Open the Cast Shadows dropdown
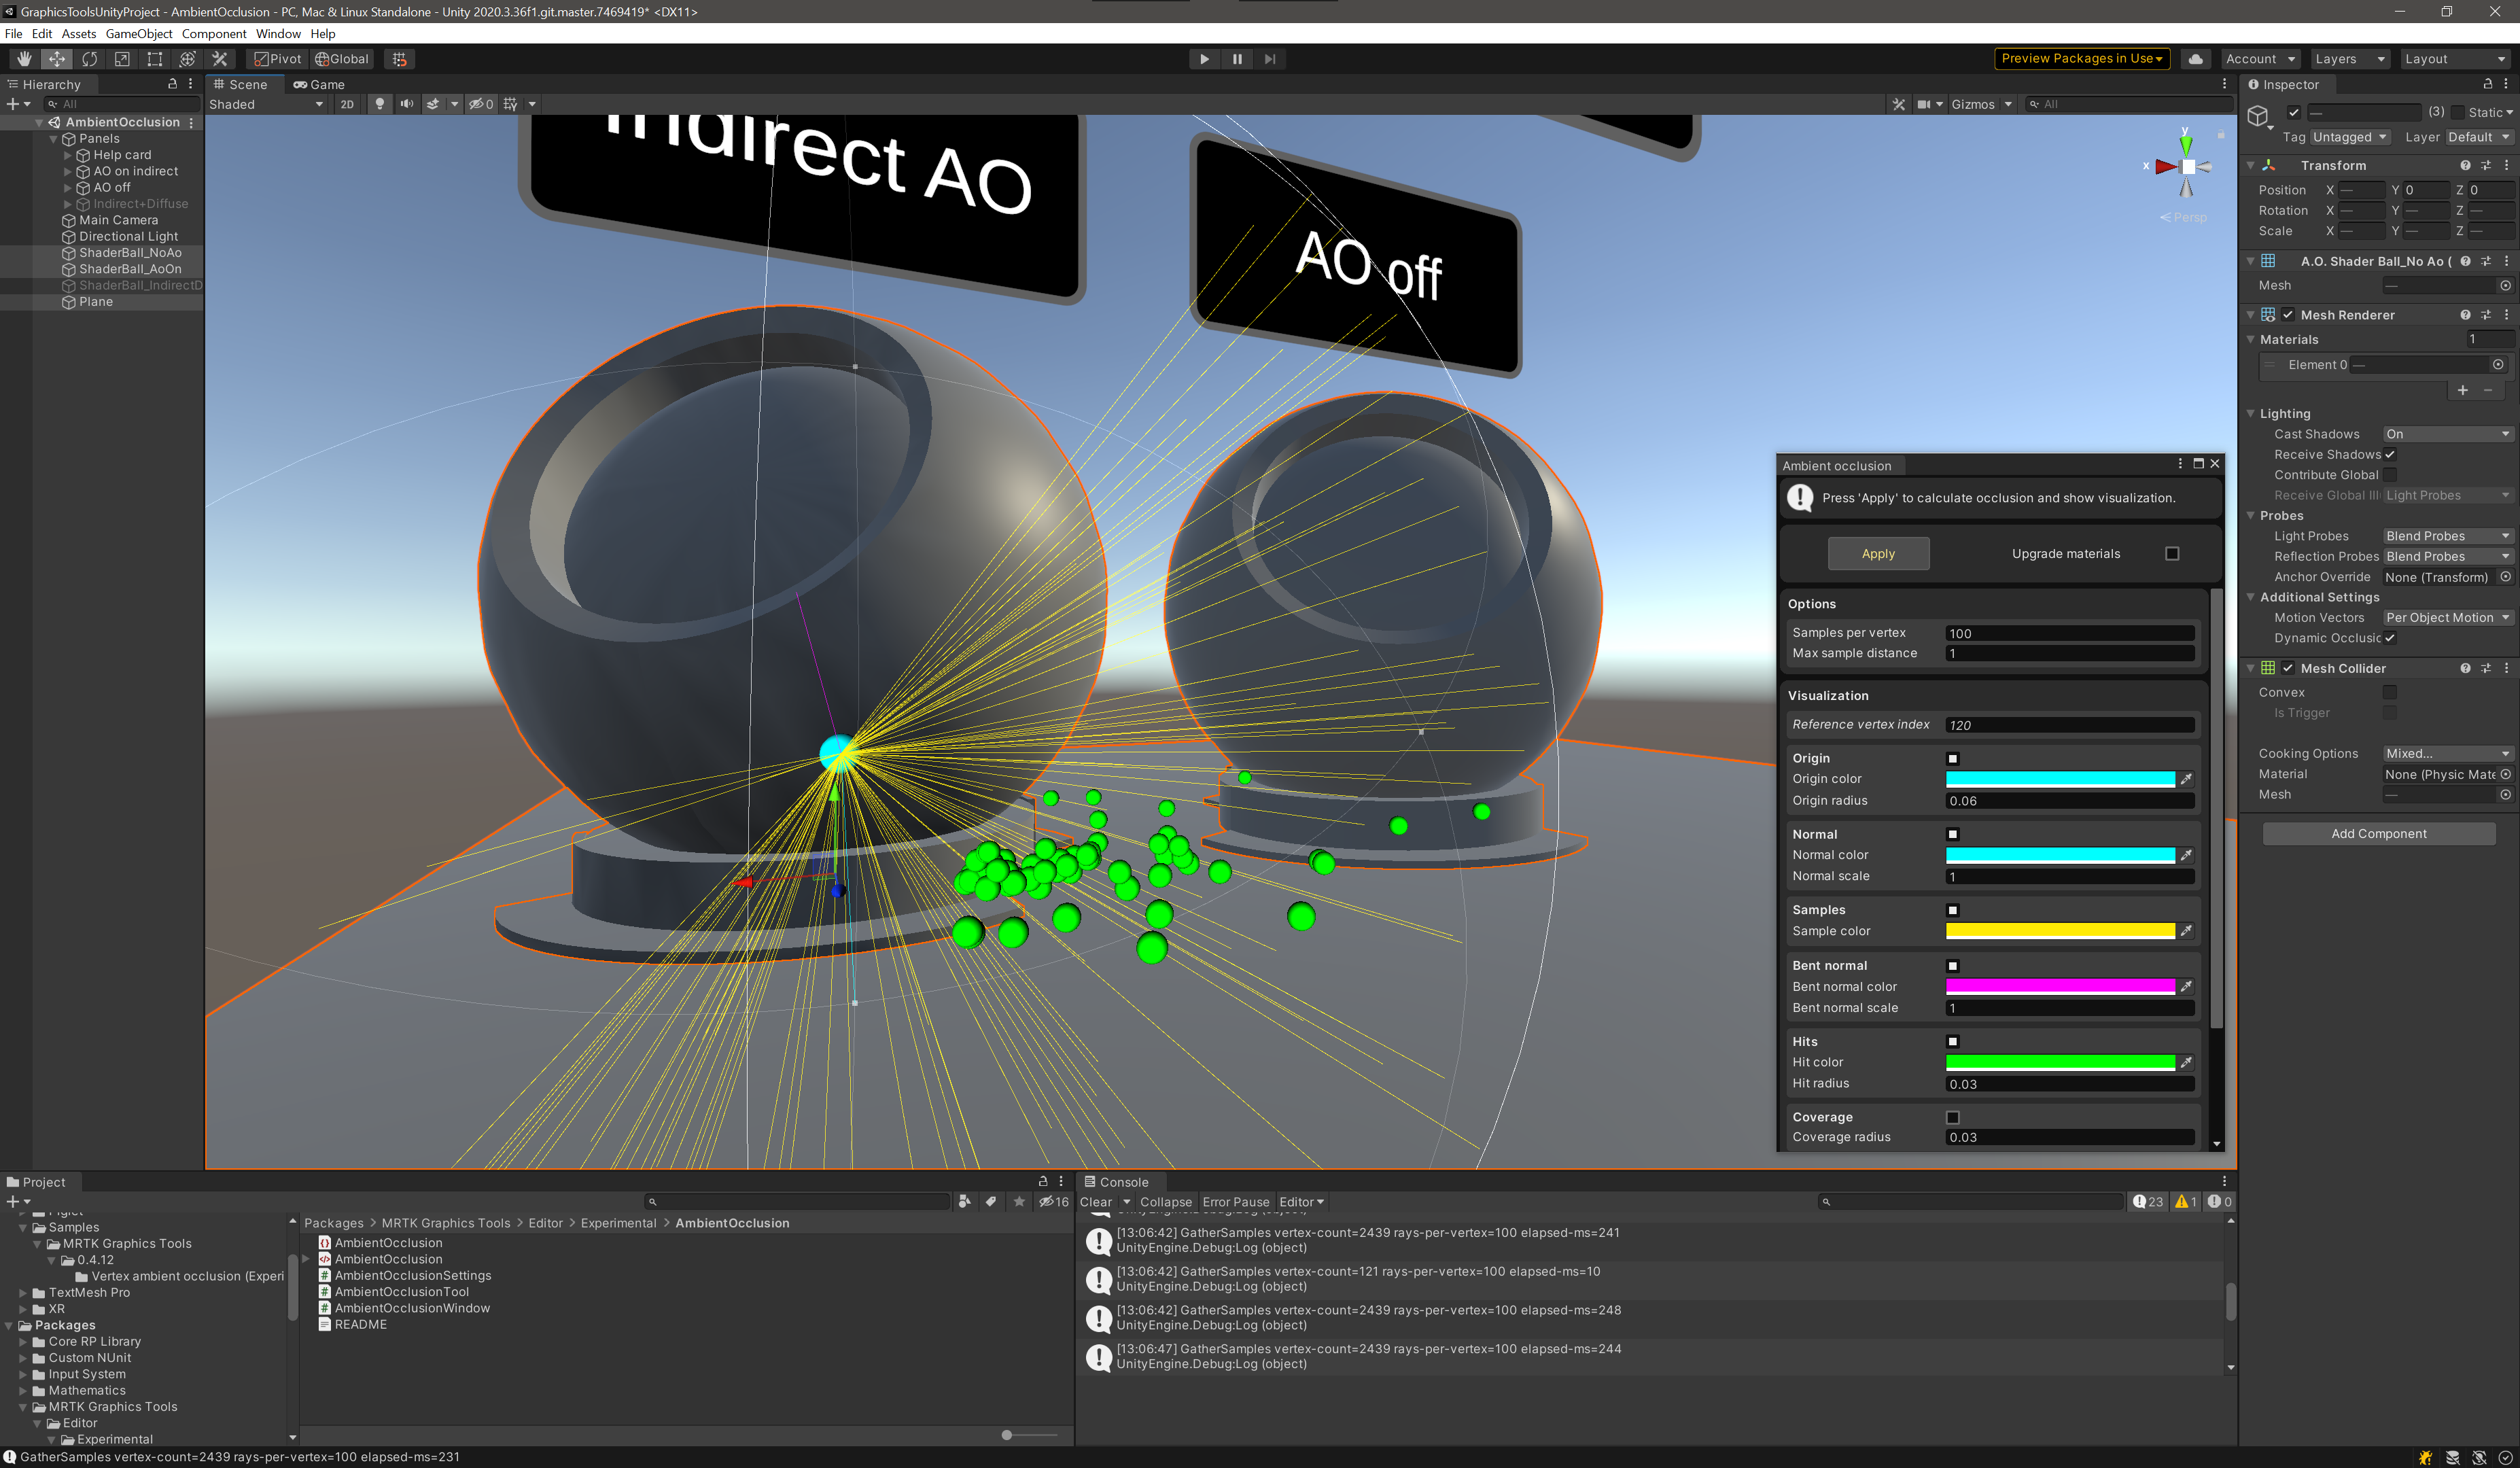The height and width of the screenshot is (1468, 2520). 2446,434
